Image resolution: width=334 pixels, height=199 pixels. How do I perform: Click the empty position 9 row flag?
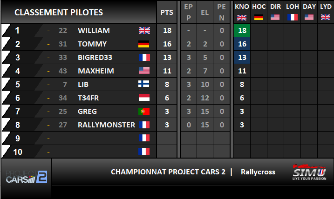[x=144, y=138]
